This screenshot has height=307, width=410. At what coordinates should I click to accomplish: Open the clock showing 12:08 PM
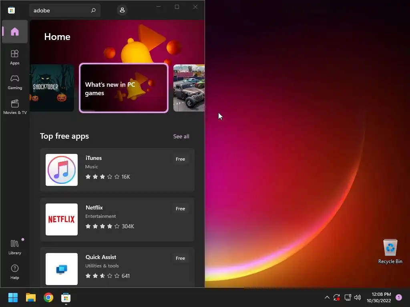379,297
